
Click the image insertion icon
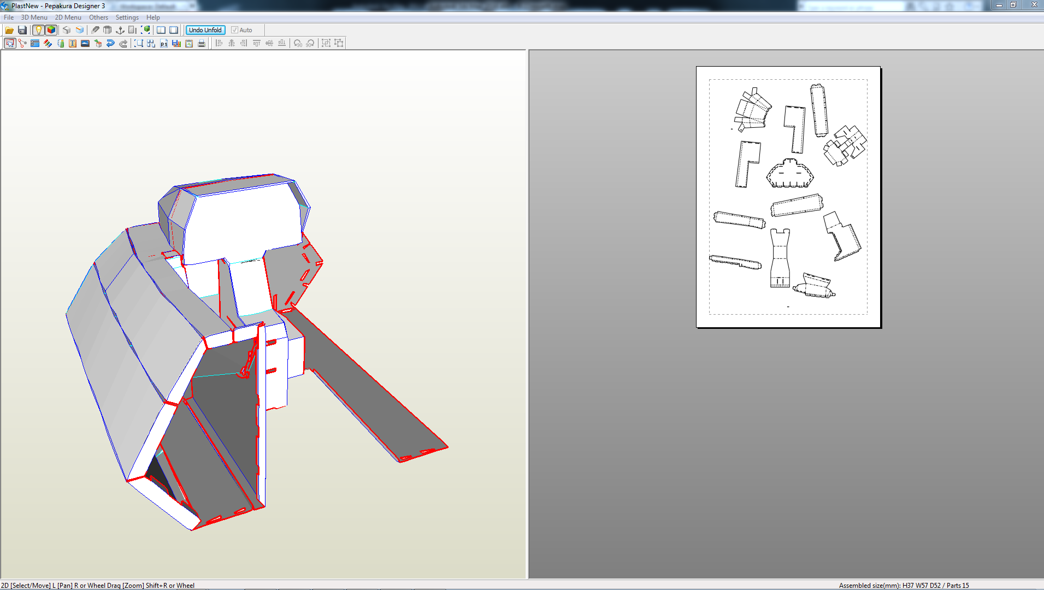tap(84, 43)
